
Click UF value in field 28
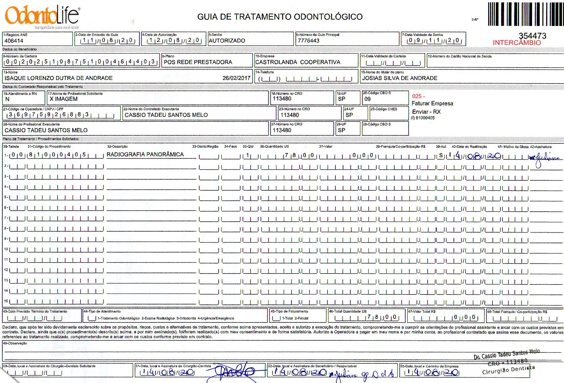click(341, 130)
